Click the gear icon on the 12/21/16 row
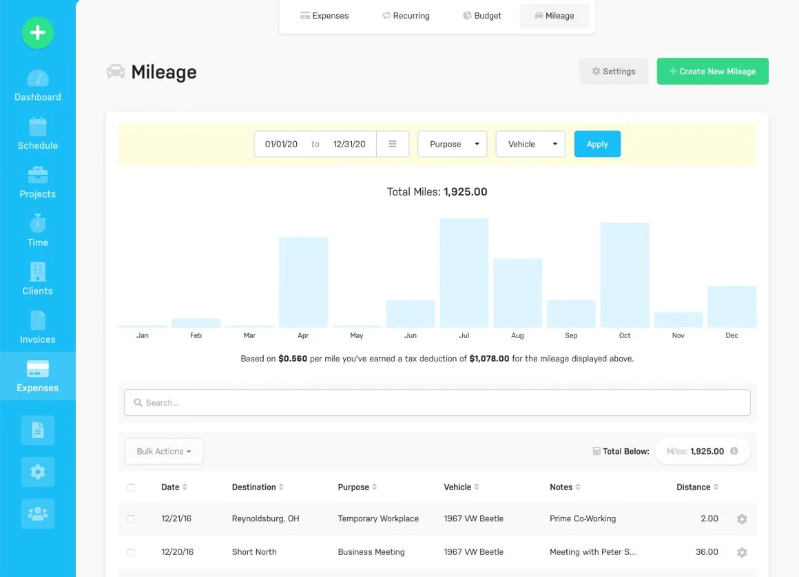This screenshot has height=577, width=799. coord(741,518)
